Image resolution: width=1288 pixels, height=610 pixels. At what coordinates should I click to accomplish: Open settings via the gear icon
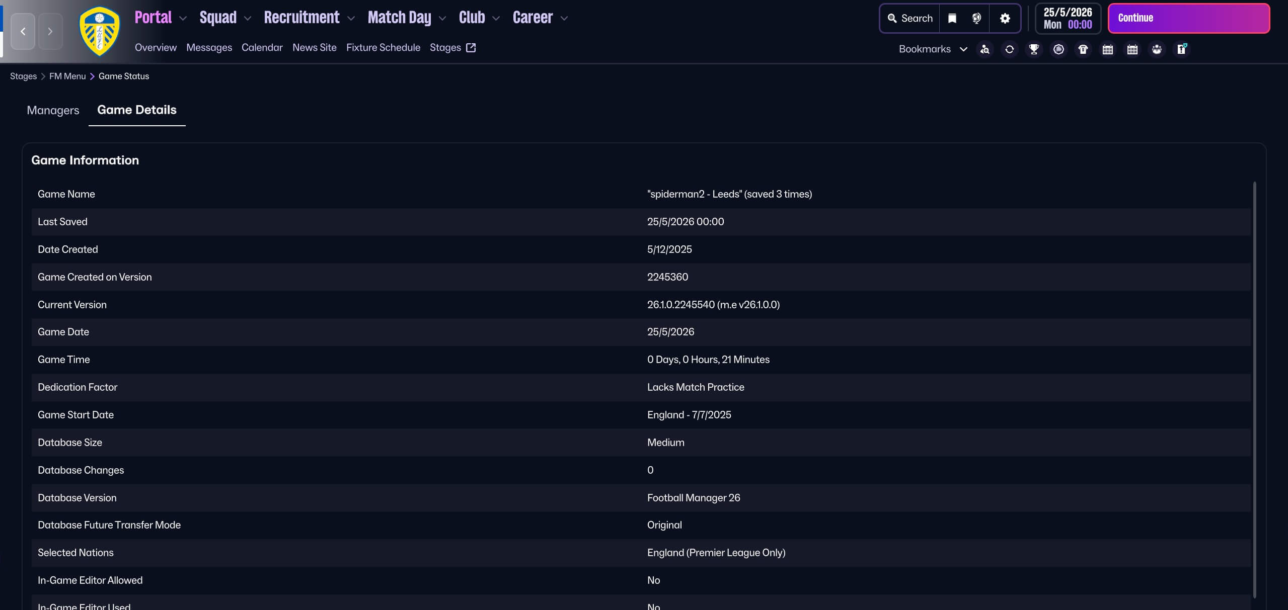[1005, 19]
